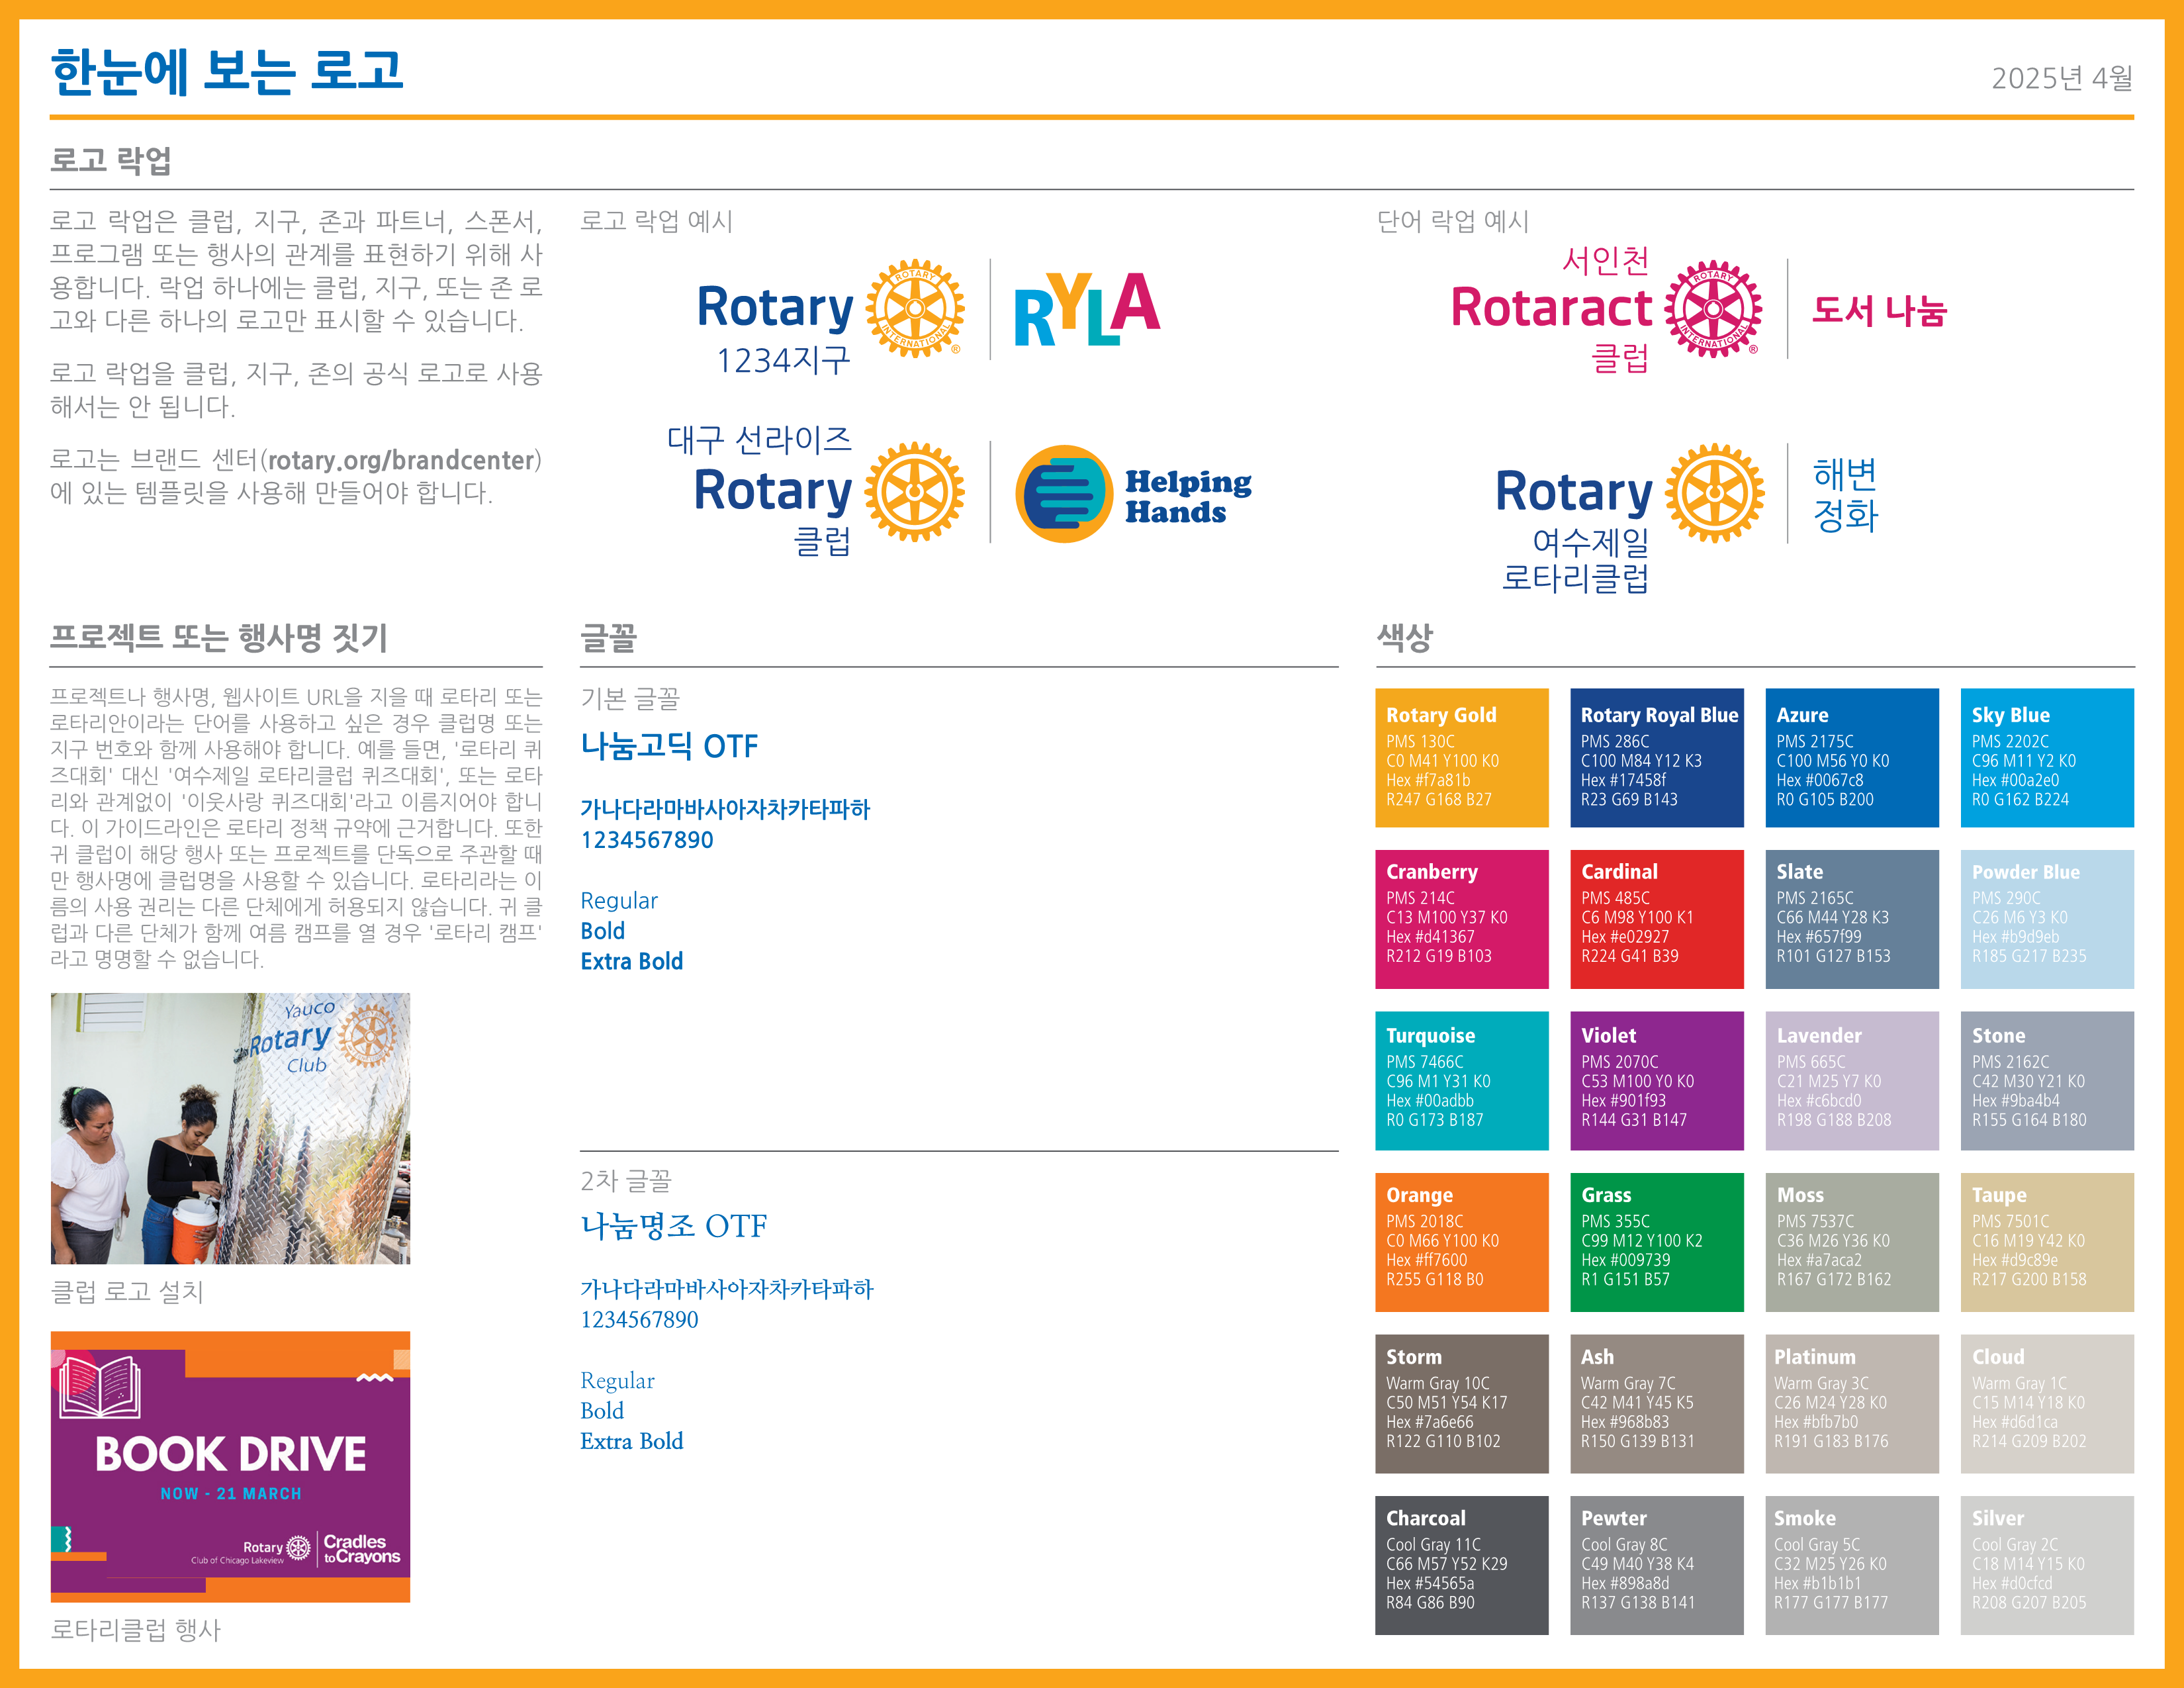Viewport: 2184px width, 1688px height.
Task: Select the Rotary Royal Blue swatch
Action: pos(1656,757)
